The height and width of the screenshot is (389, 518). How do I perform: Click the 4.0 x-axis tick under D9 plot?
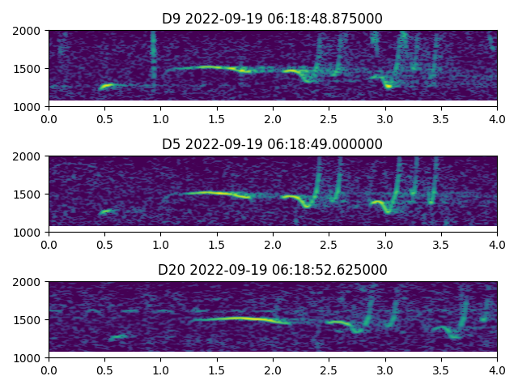497,118
